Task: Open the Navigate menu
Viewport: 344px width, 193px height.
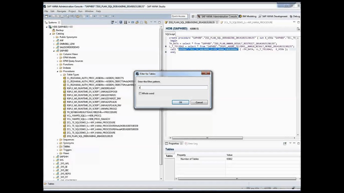Action: (62, 11)
